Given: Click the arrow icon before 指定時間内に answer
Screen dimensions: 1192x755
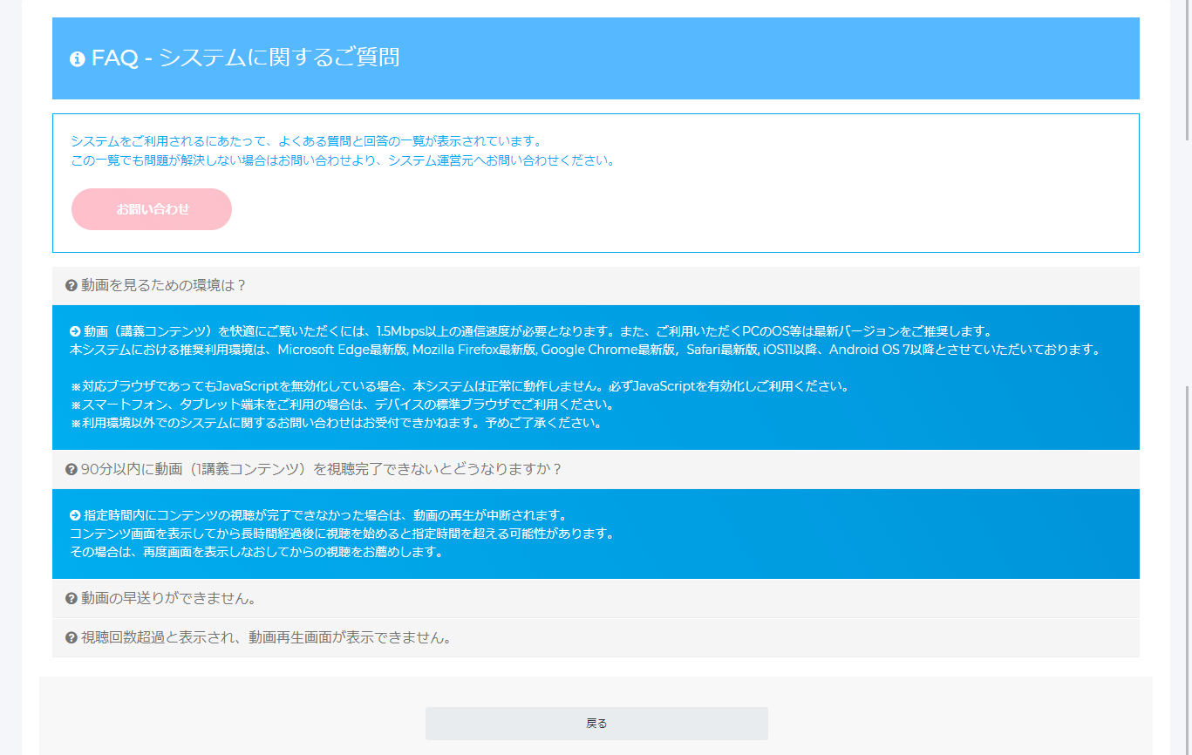Looking at the screenshot, I should [75, 515].
